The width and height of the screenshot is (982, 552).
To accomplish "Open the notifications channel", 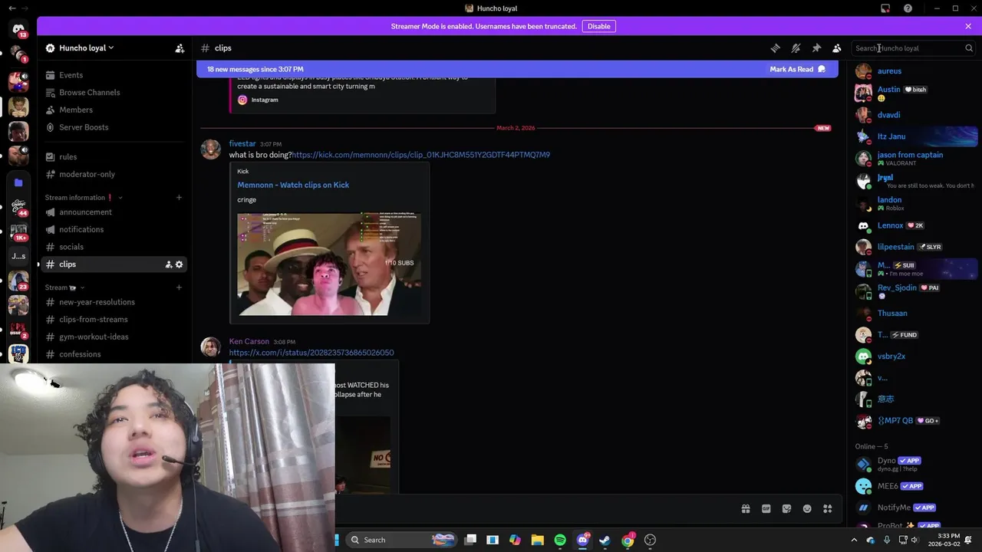I will (115, 229).
